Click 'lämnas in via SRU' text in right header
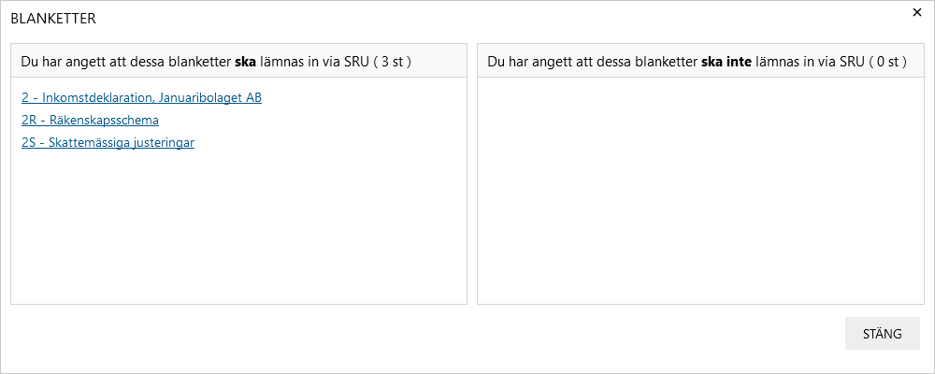Viewport: 935px width, 374px height. [810, 62]
